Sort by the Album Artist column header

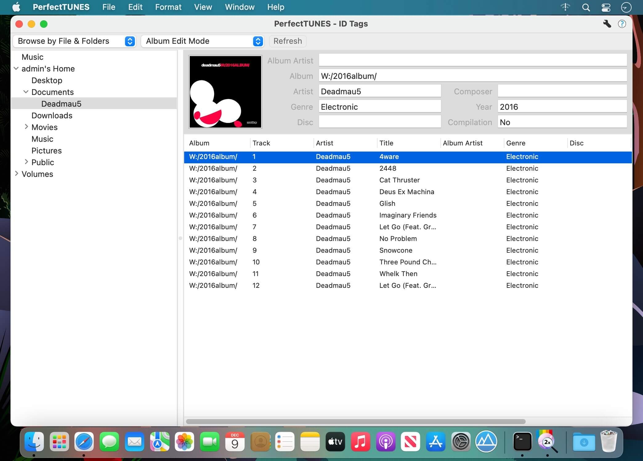[x=472, y=143]
